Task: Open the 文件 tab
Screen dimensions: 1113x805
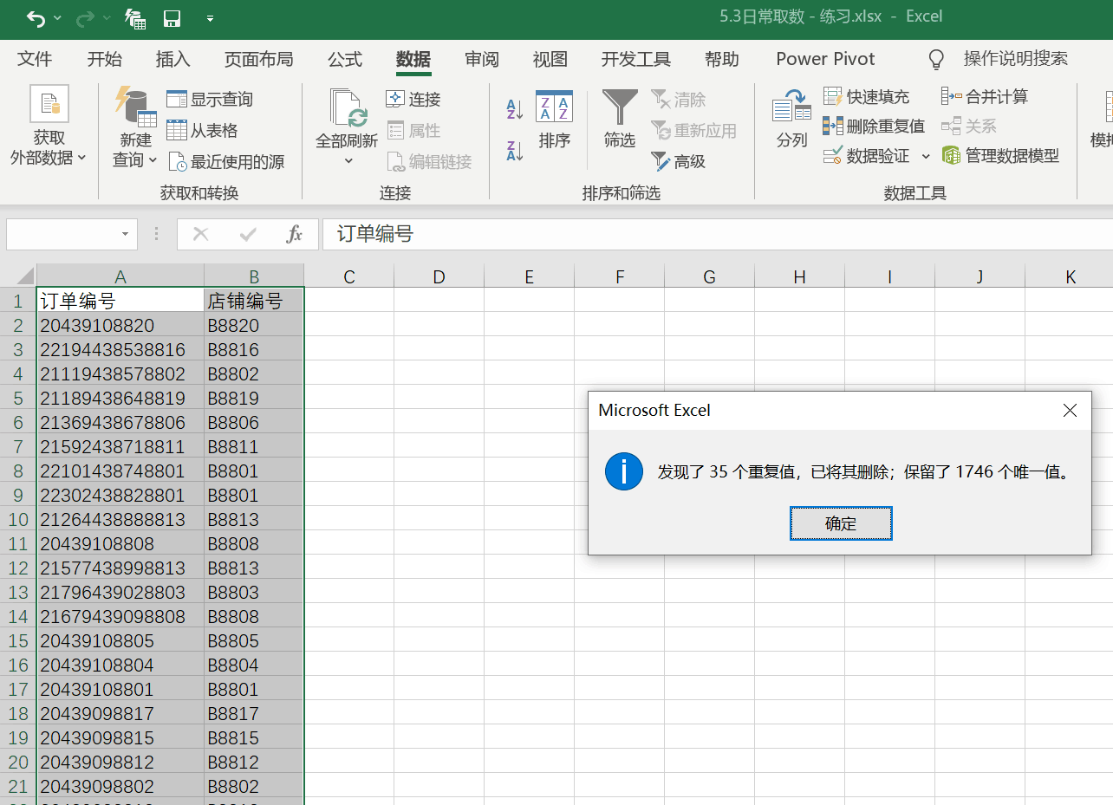Action: 35,59
